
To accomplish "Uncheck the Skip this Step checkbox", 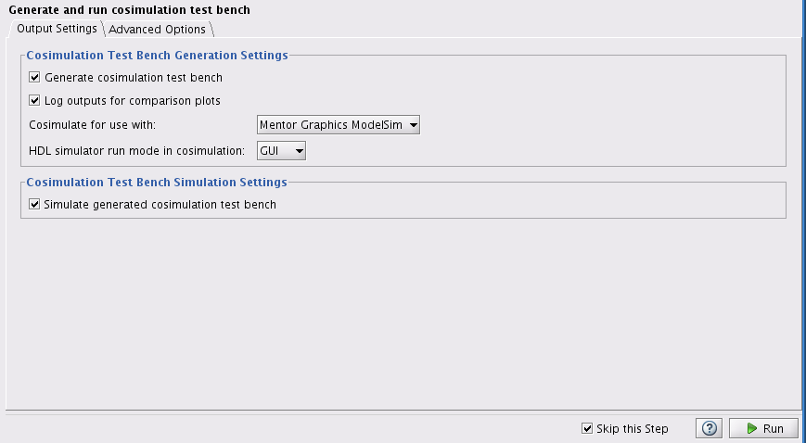I will pyautogui.click(x=587, y=428).
